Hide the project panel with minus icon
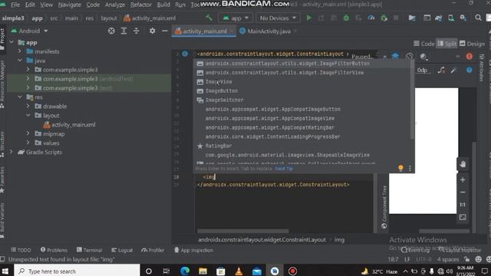Screen dimensions: 491x276 click(165, 31)
